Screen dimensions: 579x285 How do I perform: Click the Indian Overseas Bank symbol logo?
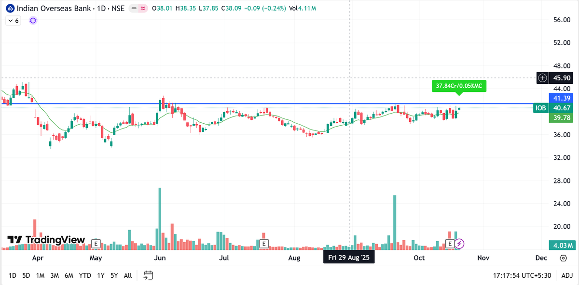(10, 8)
